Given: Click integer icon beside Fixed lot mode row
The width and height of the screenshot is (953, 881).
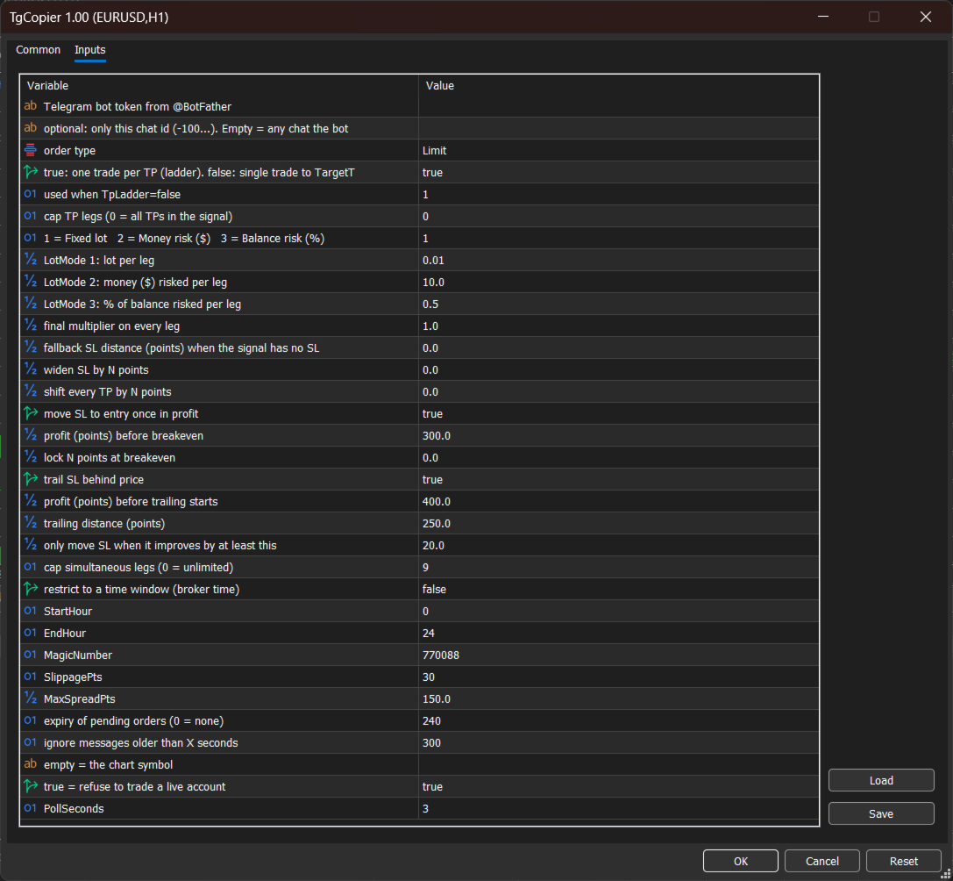Looking at the screenshot, I should (31, 237).
